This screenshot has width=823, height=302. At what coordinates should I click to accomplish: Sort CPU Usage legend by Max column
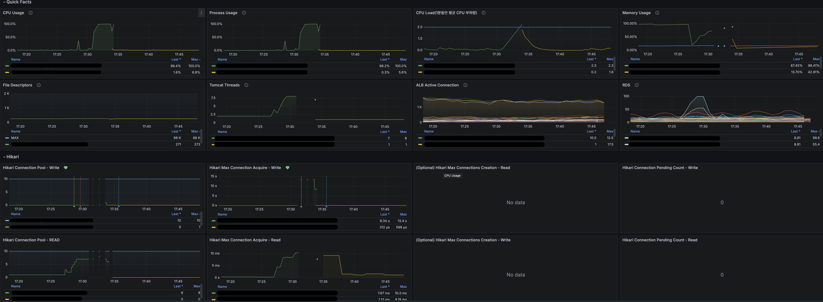(x=195, y=60)
